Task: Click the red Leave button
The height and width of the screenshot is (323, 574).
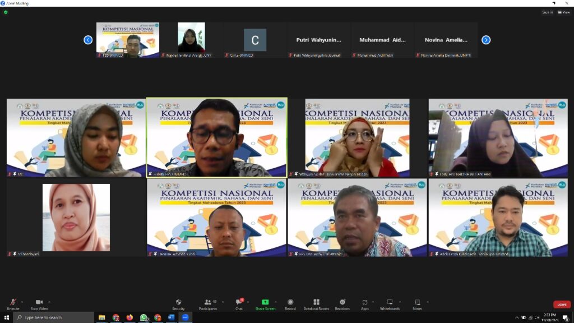Action: [562, 304]
